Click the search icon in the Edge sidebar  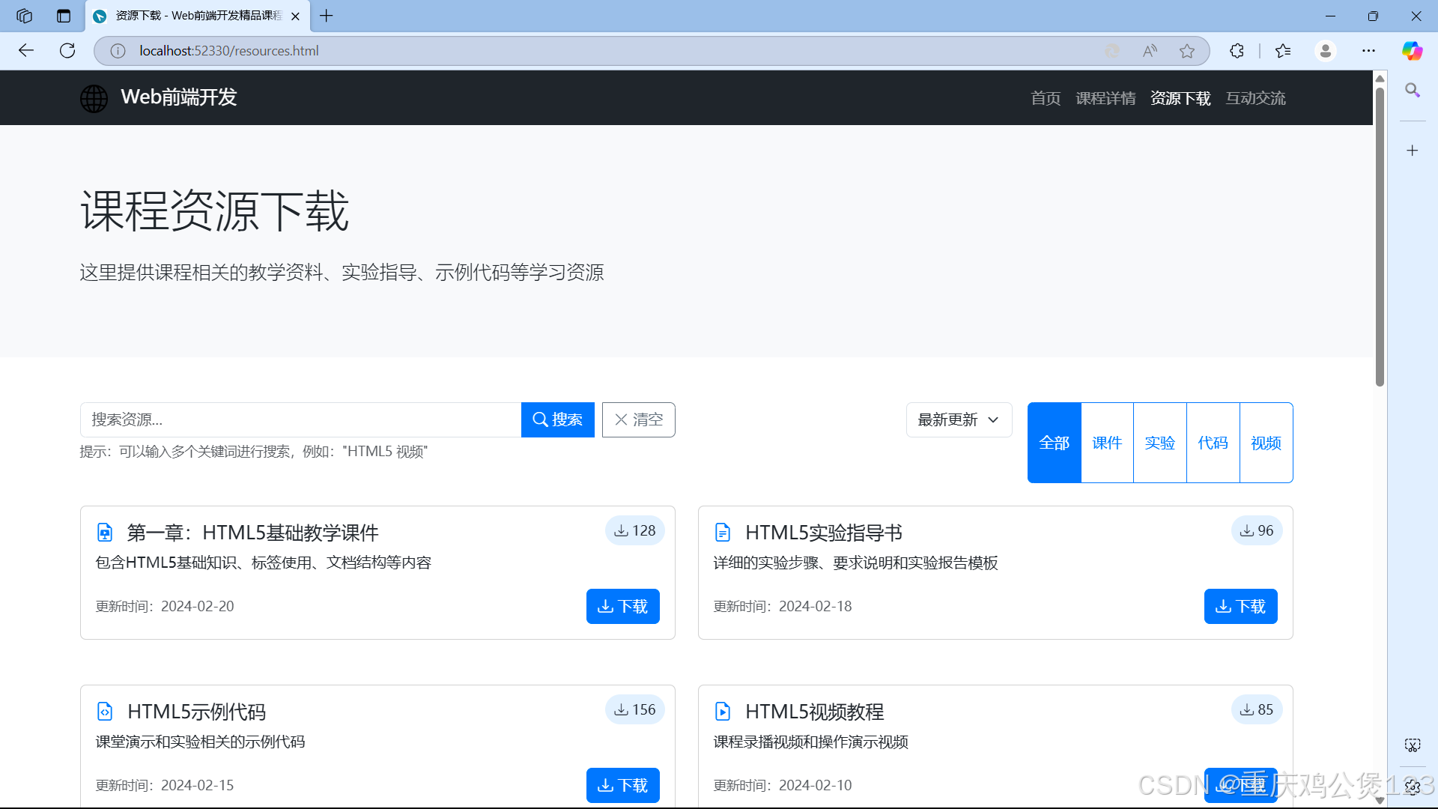tap(1413, 91)
